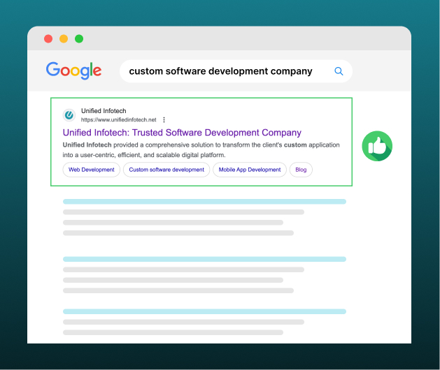This screenshot has width=440, height=370.
Task: Open the Blog sitelink chip
Action: click(x=301, y=170)
